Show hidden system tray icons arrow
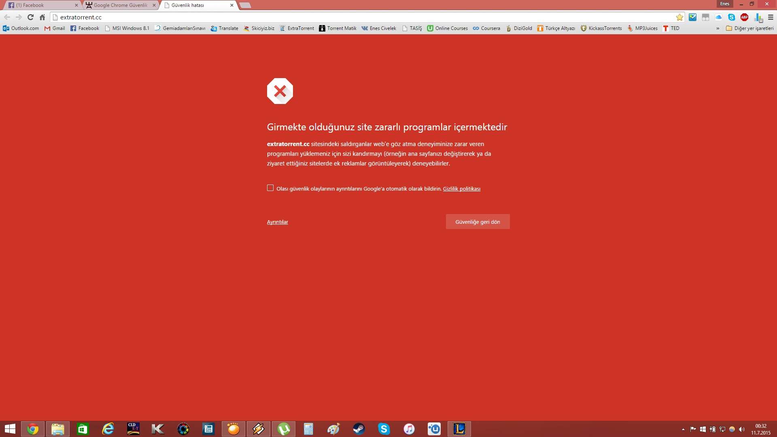 [683, 429]
